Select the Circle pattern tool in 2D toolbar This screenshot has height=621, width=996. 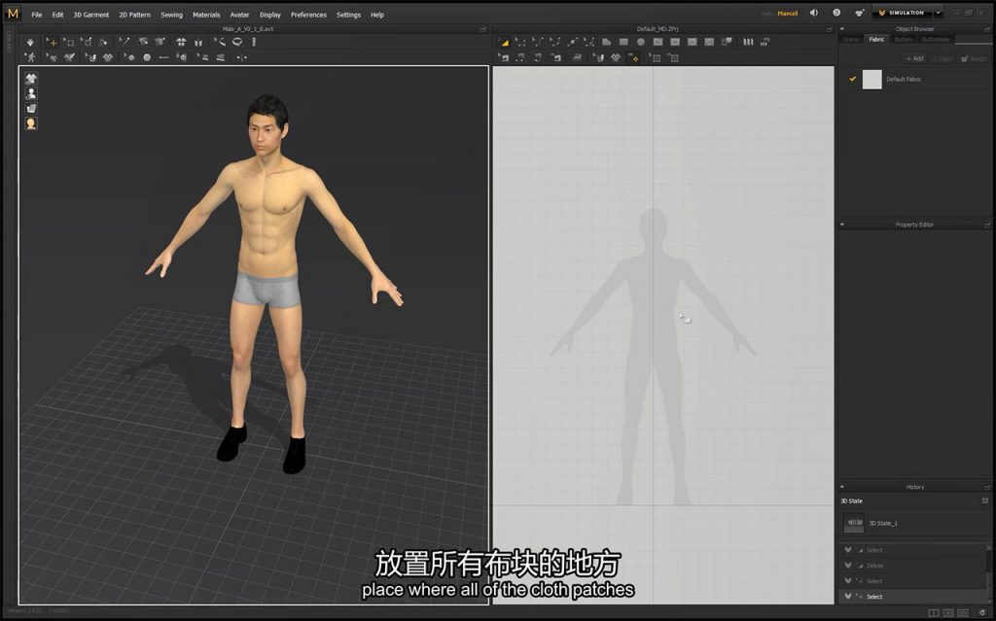click(x=640, y=42)
